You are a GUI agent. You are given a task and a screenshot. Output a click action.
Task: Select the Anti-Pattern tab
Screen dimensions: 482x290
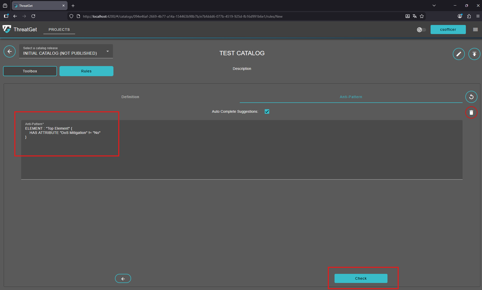[351, 97]
